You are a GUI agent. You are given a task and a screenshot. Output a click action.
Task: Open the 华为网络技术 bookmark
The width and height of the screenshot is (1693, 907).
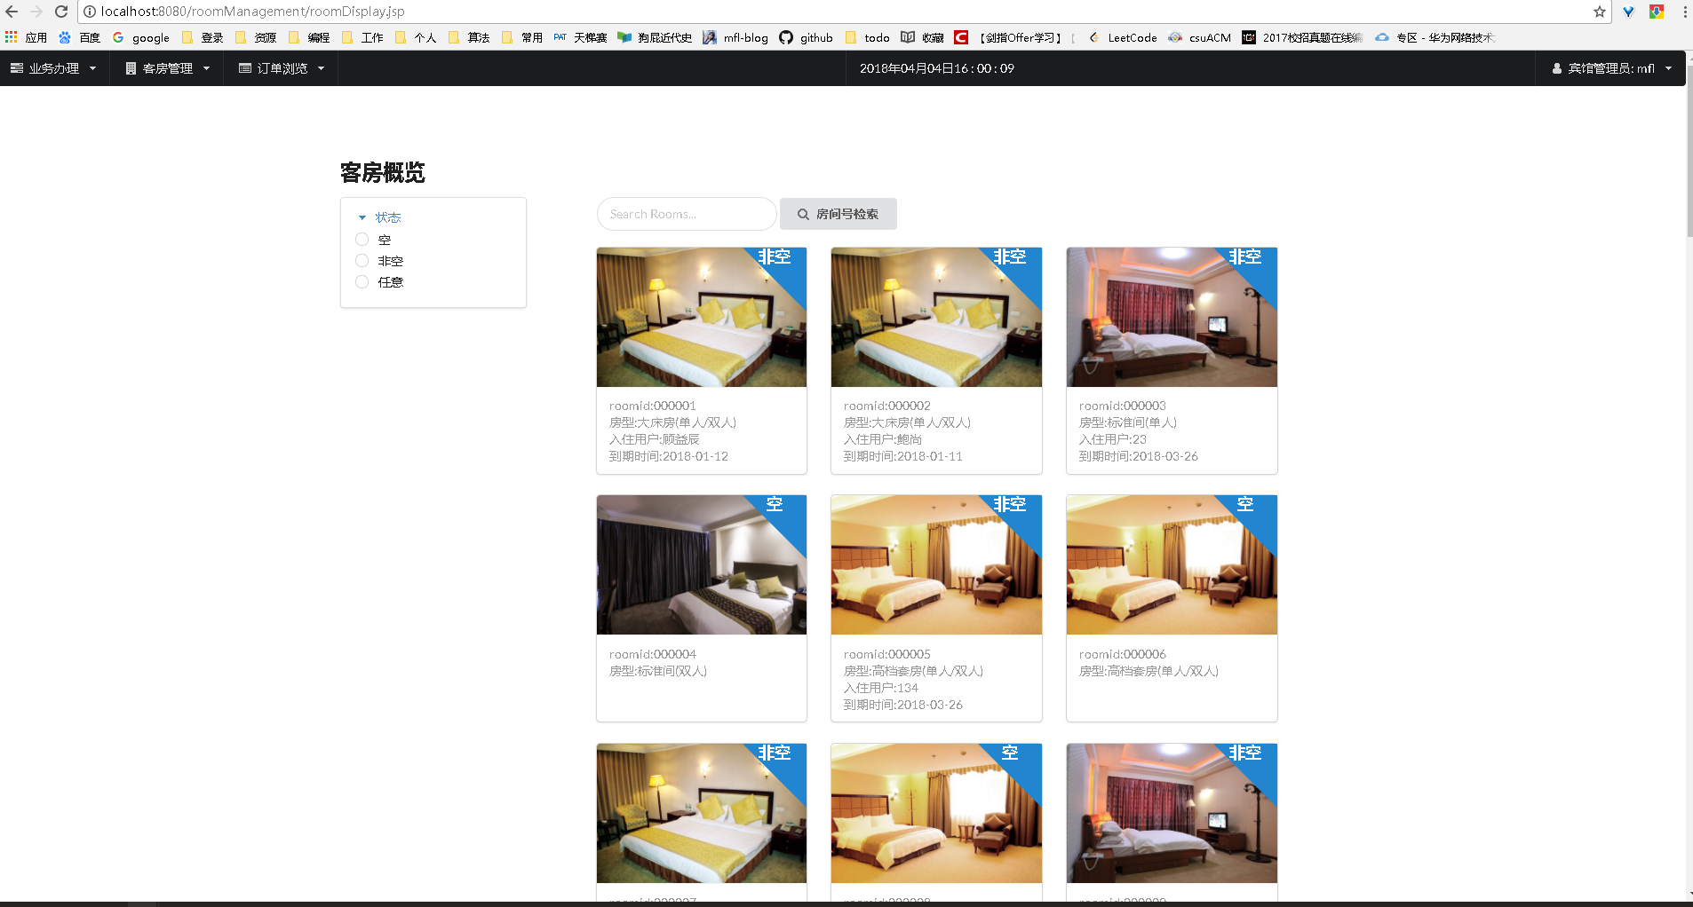click(1435, 37)
